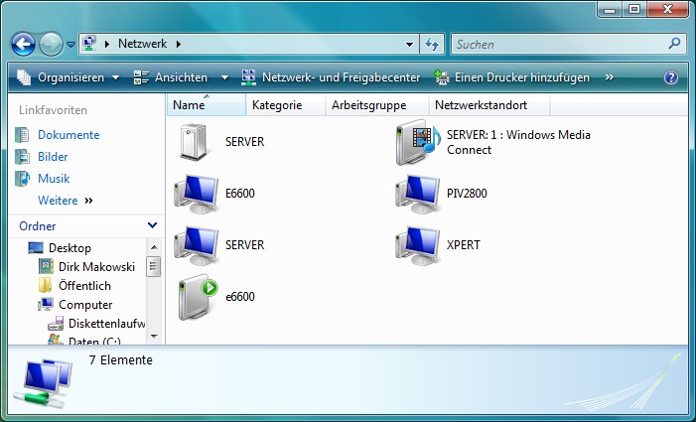Open Netzwerk- und Freigabecenter
The height and width of the screenshot is (422, 696).
pos(331,77)
